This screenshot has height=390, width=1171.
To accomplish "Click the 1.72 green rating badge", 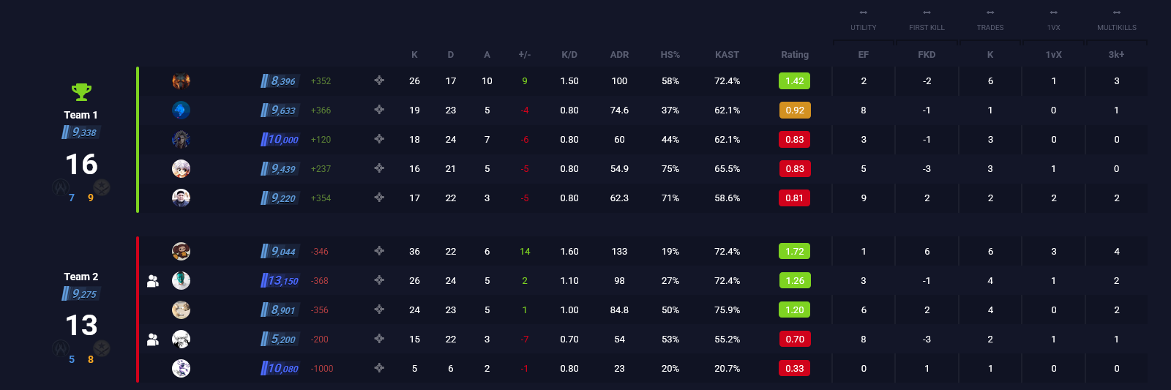I will [x=795, y=252].
